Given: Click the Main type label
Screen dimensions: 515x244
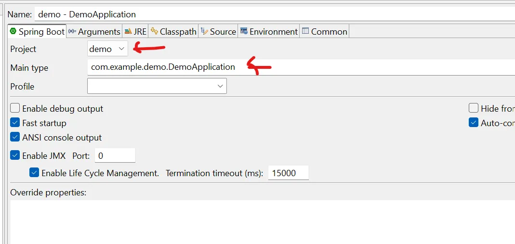Looking at the screenshot, I should [29, 67].
